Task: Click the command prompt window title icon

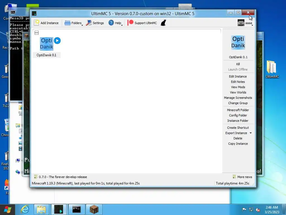Action: point(13,12)
